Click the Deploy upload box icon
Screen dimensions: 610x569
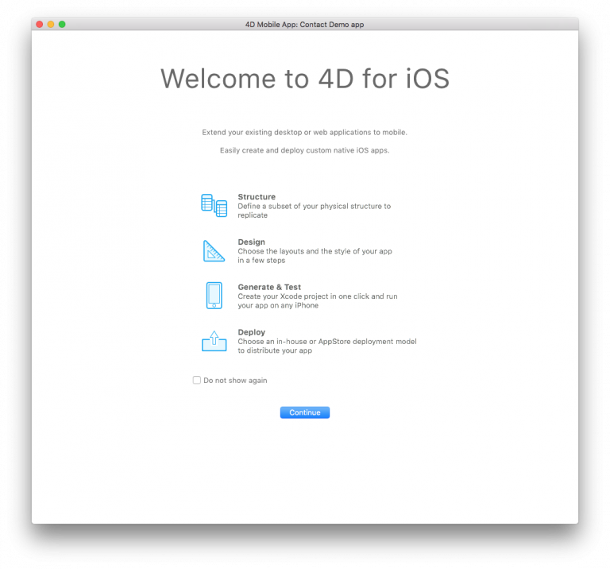point(214,341)
